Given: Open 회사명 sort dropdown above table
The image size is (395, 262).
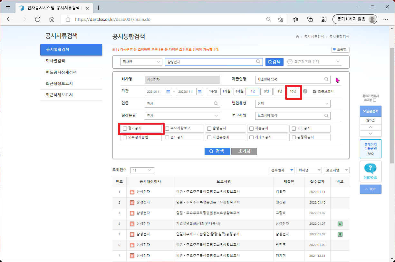Looking at the screenshot, I should tap(309, 170).
